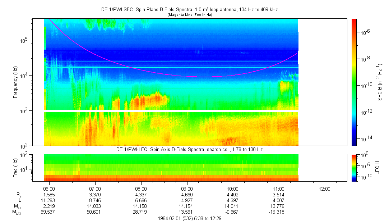389x223 pixels.
Task: Click the L value 5.686 under 08:00
Action: click(141, 200)
